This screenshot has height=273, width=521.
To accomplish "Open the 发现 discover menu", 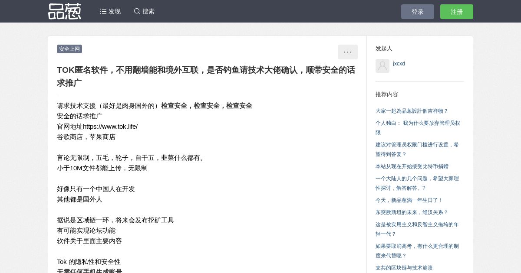I will coord(110,12).
